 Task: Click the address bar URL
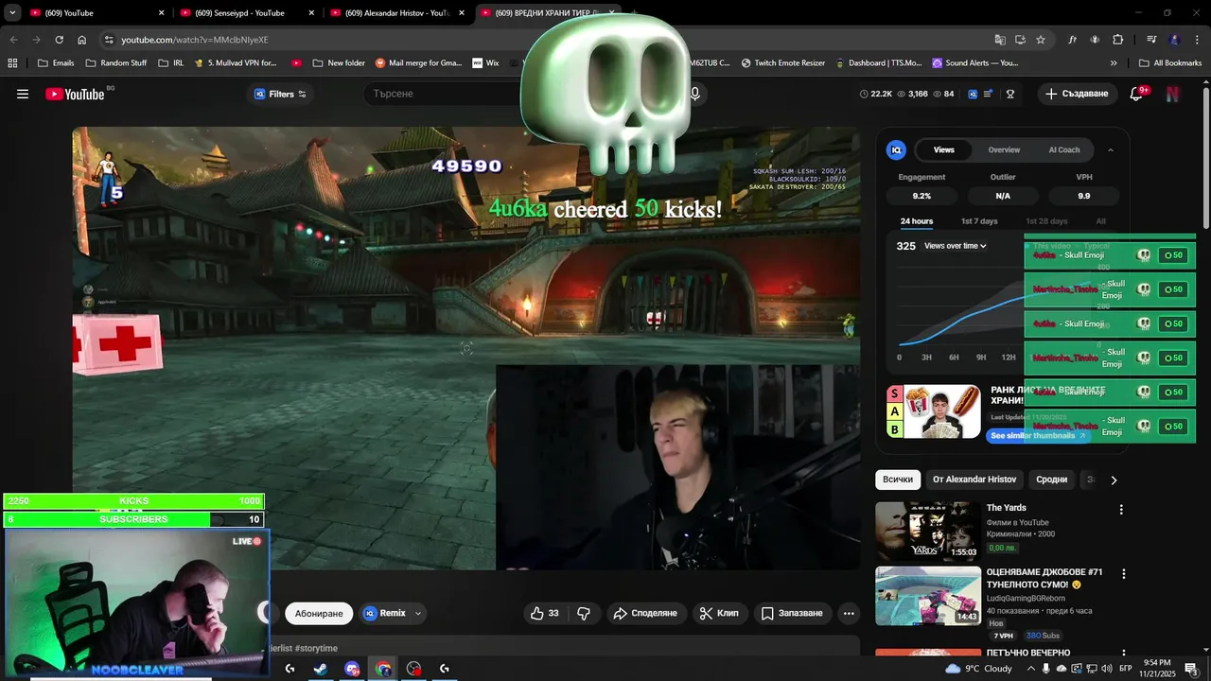195,40
